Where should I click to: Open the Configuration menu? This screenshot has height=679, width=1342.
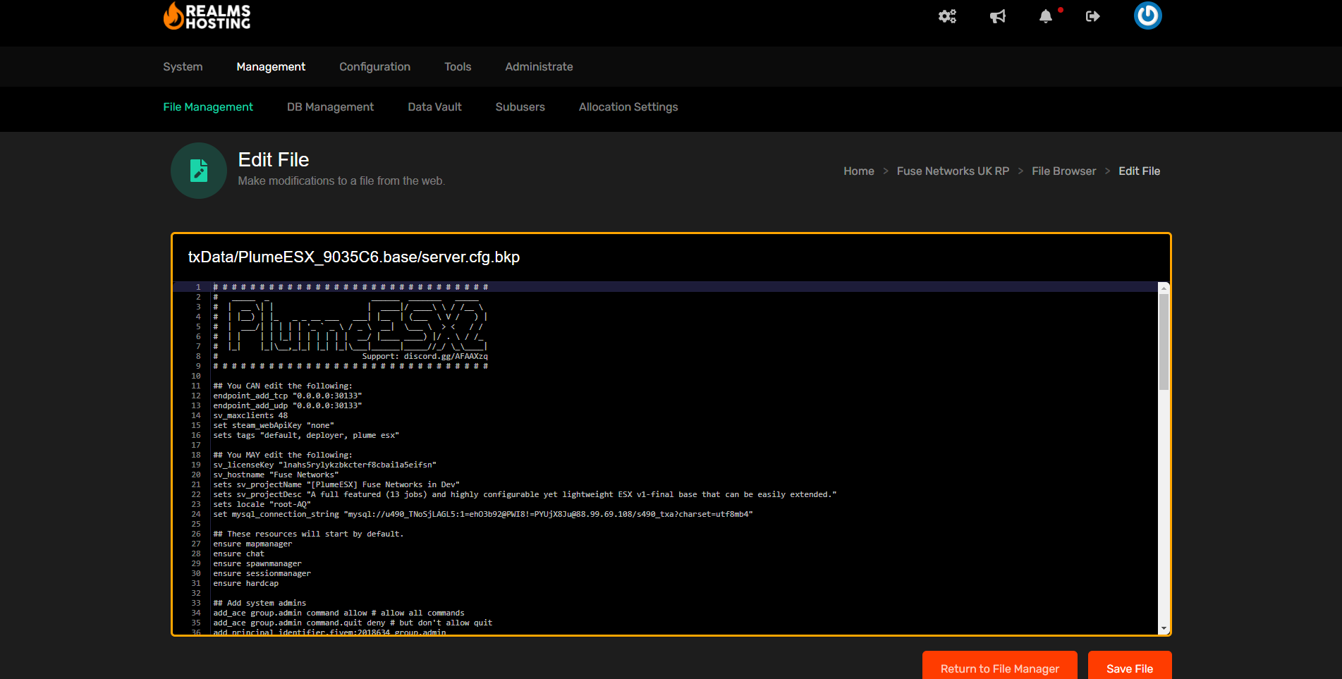click(374, 67)
